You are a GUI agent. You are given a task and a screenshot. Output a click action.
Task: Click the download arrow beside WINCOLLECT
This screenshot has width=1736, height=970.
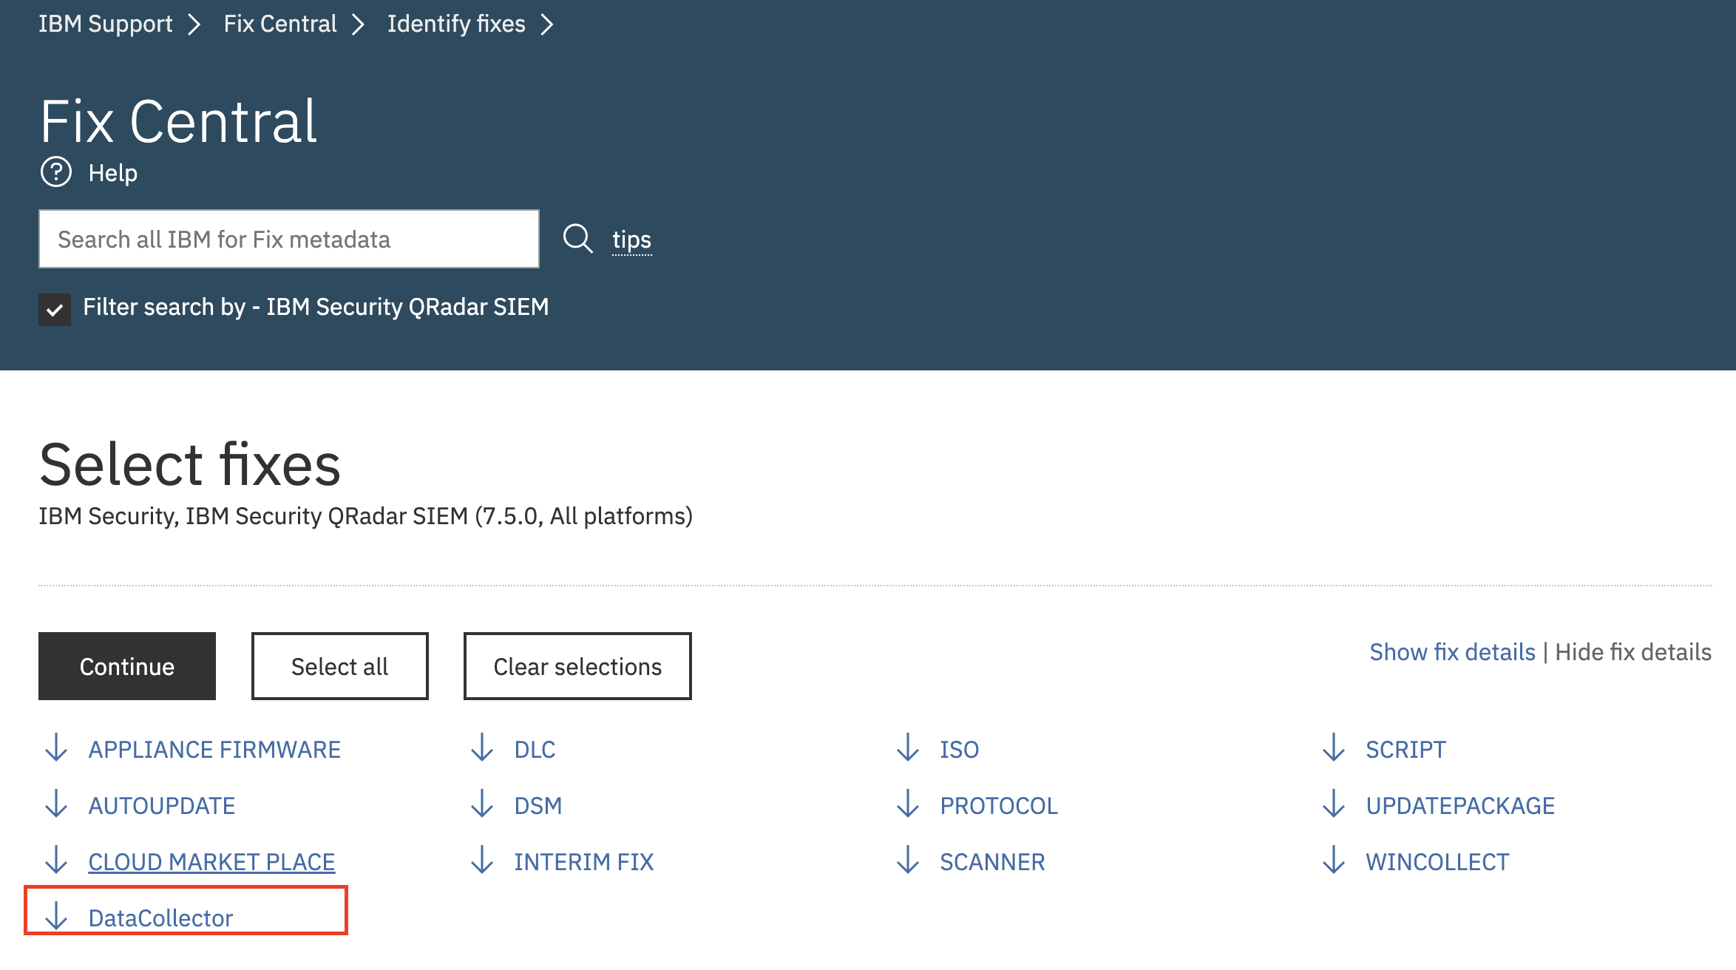click(1333, 861)
